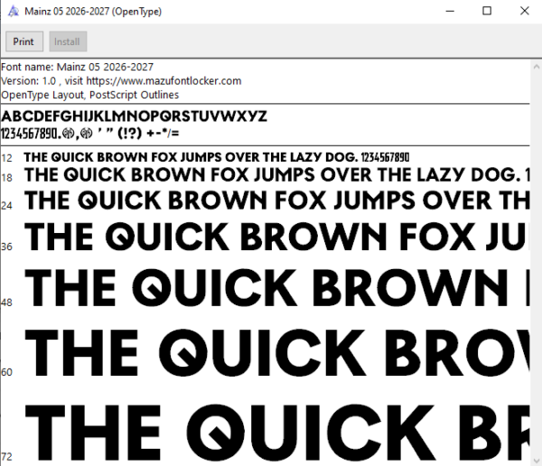Click the scrollbar up arrow
The height and width of the screenshot is (466, 542).
pyautogui.click(x=536, y=66)
